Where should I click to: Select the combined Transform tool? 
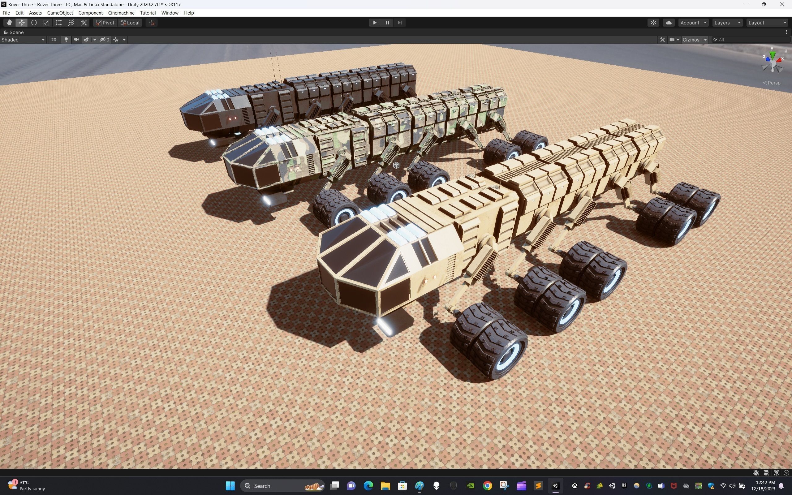coord(71,23)
